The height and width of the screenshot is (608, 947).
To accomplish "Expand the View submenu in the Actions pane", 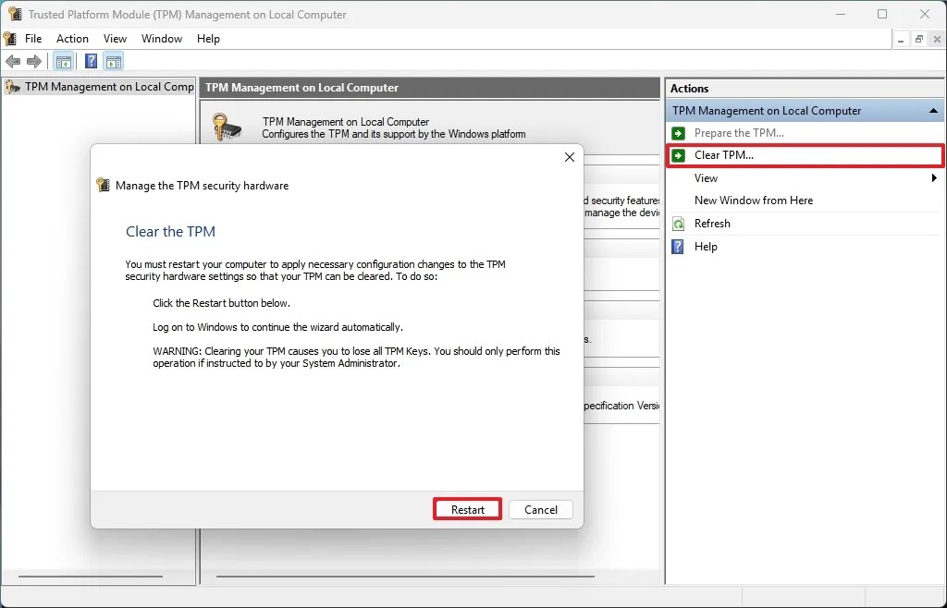I will coord(934,178).
